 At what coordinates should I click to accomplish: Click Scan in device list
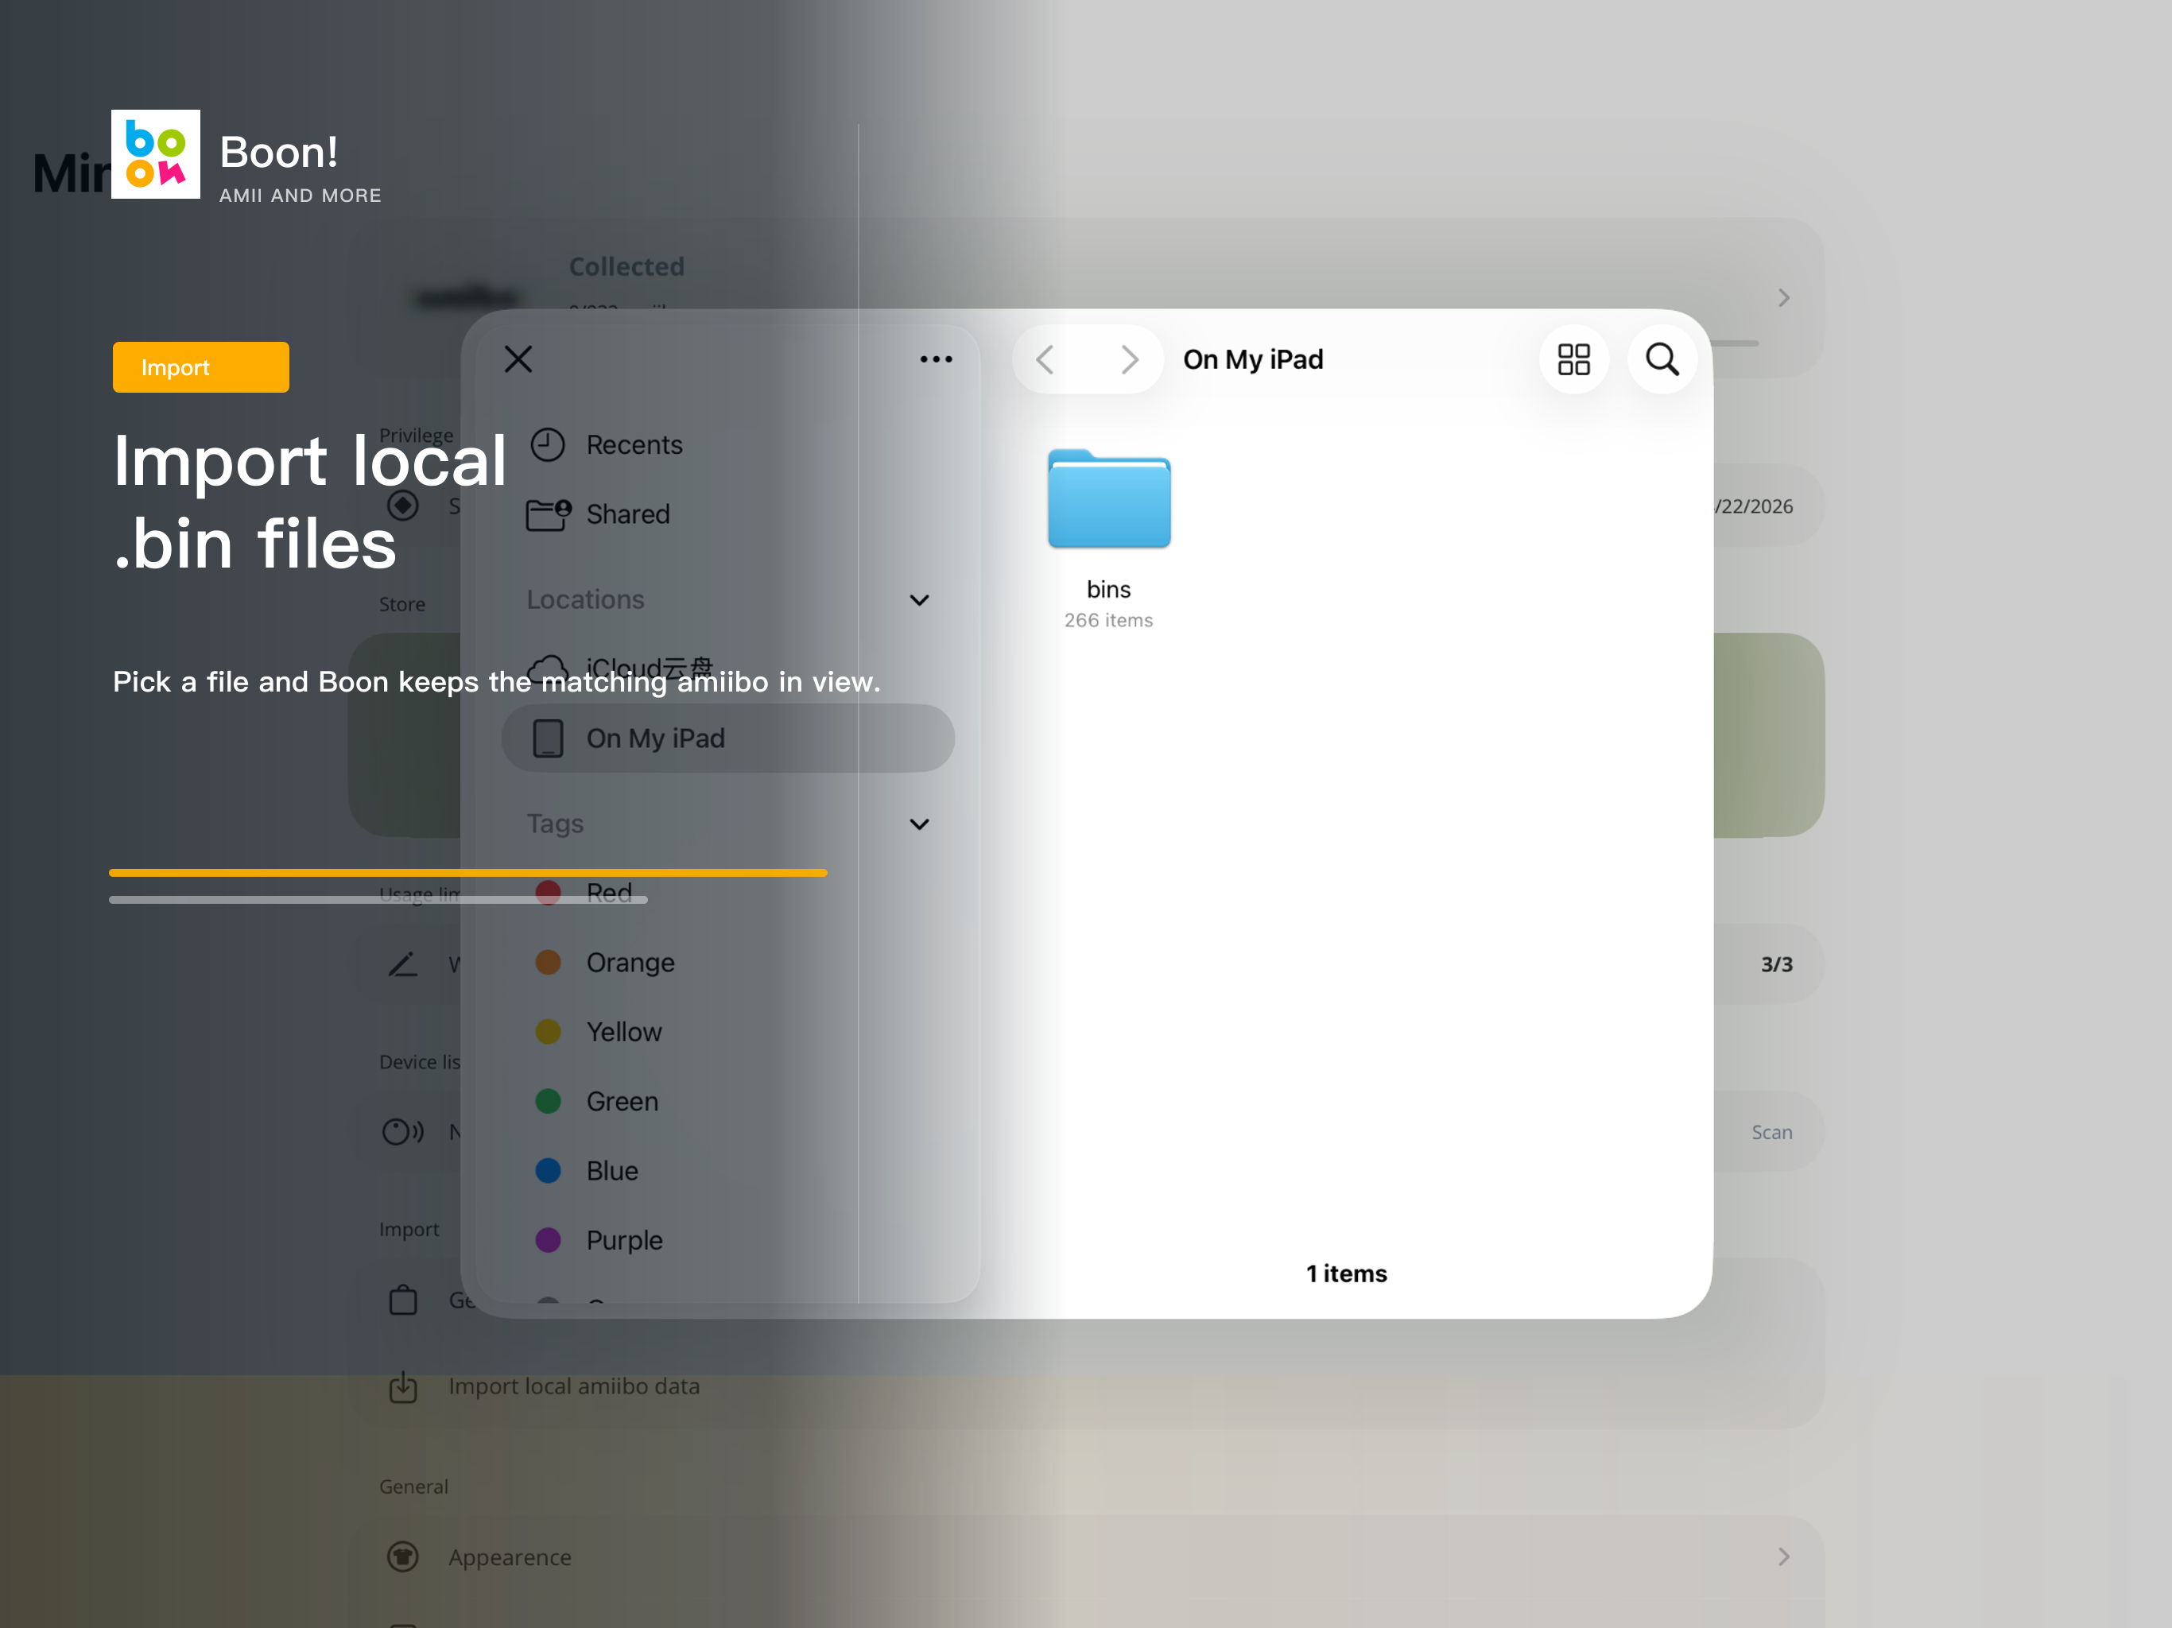coord(1771,1132)
